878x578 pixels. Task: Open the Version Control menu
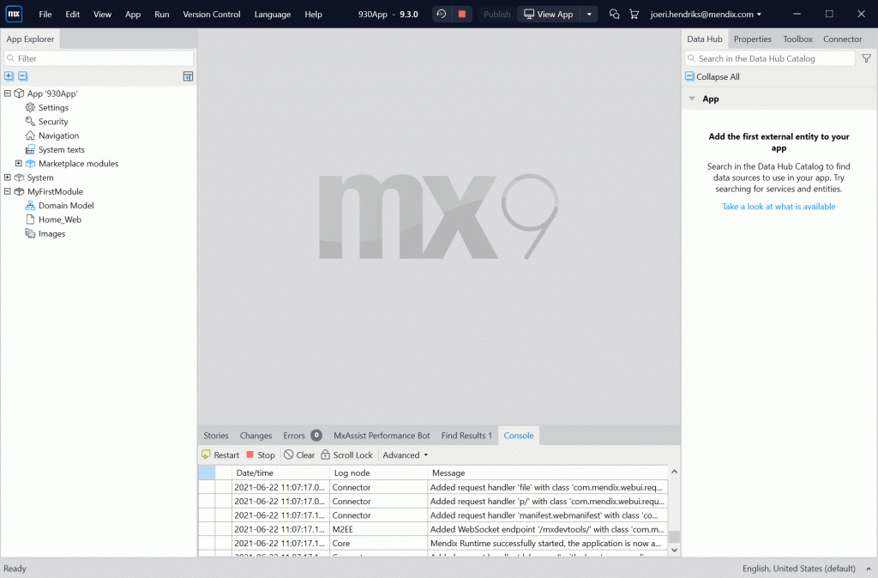[211, 15]
